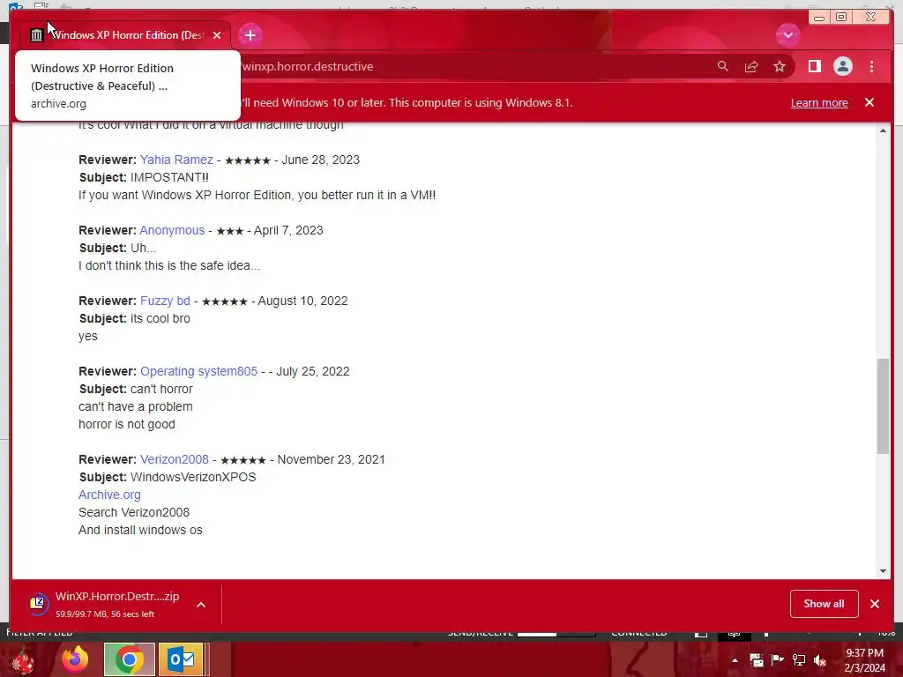This screenshot has width=903, height=677.
Task: Switch to Outlook from the taskbar
Action: pos(181,659)
